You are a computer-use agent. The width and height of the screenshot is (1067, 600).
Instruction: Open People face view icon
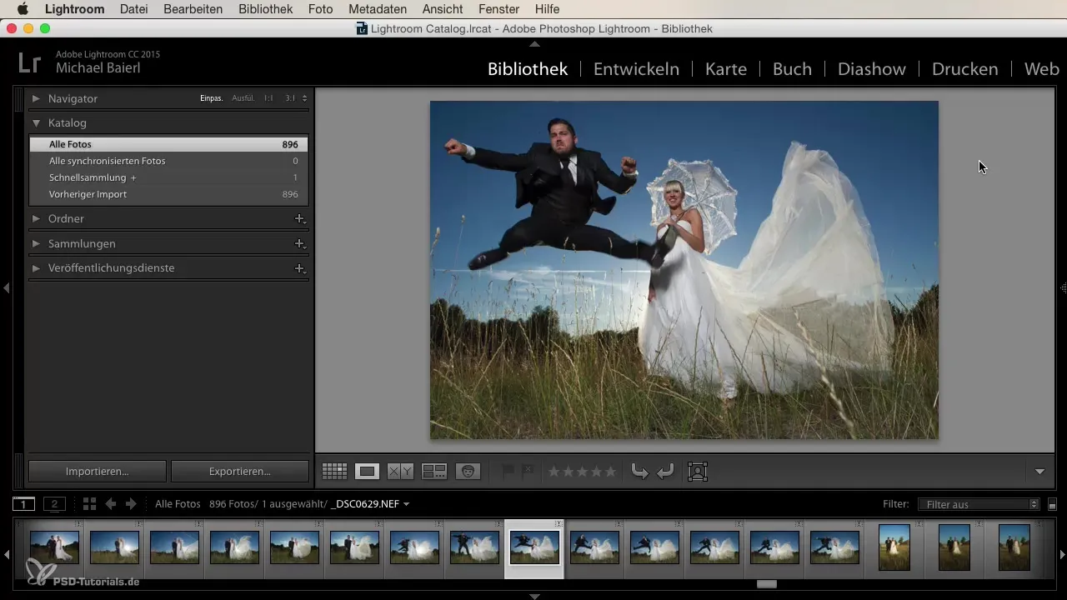click(468, 472)
